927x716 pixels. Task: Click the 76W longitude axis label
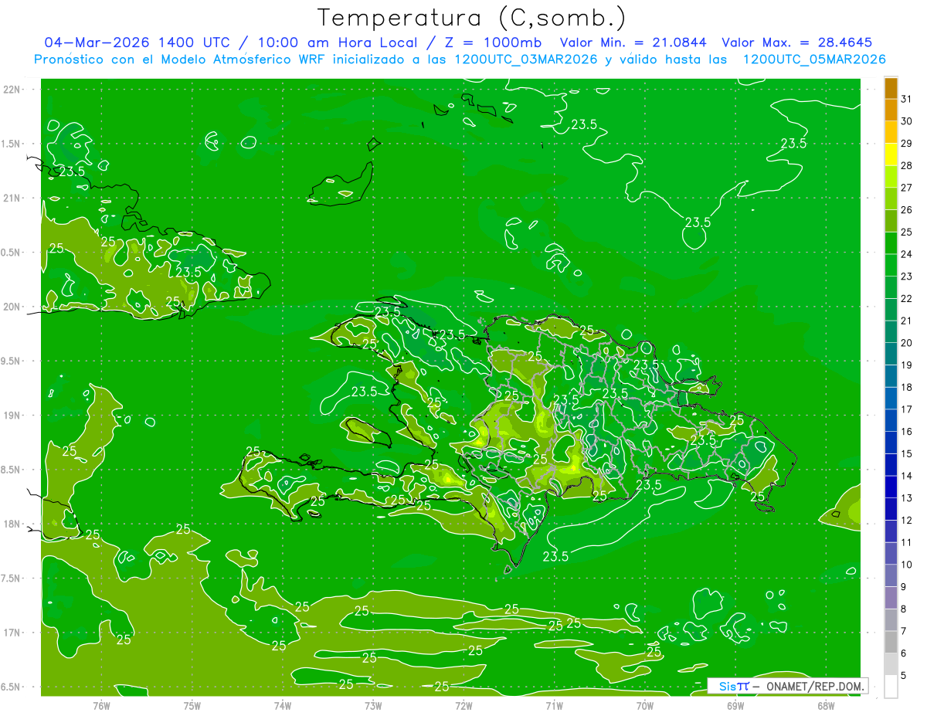(101, 705)
